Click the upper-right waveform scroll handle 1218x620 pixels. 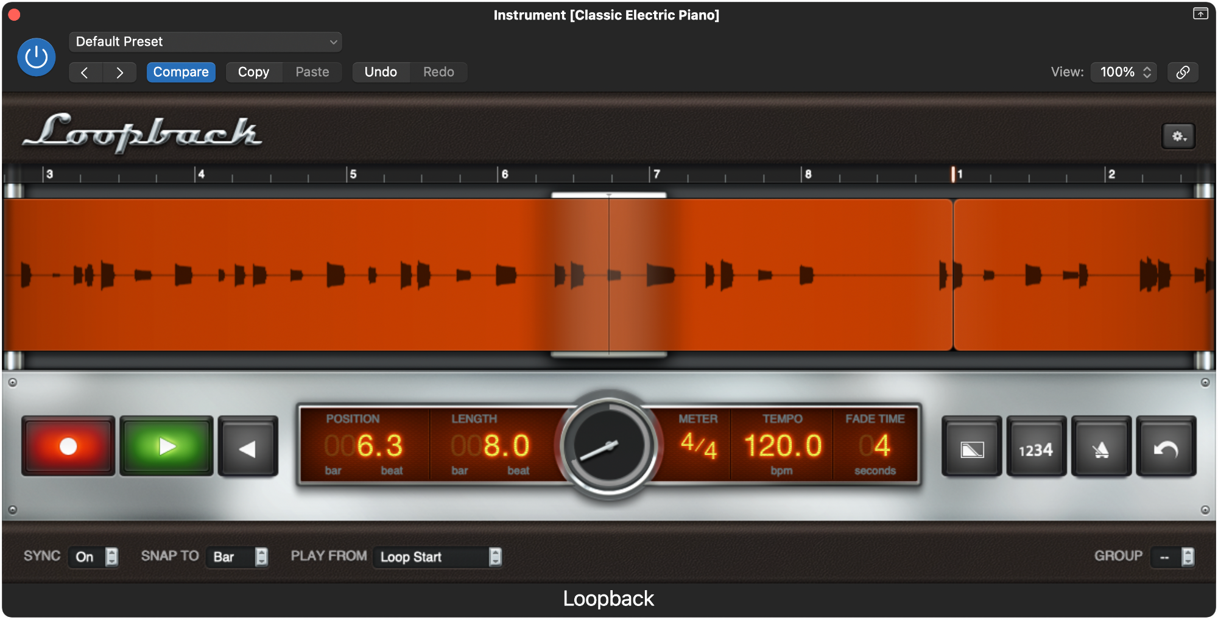(x=1204, y=191)
